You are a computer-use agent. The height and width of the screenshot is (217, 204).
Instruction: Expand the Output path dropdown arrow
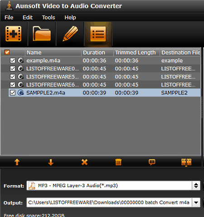pos(196,202)
